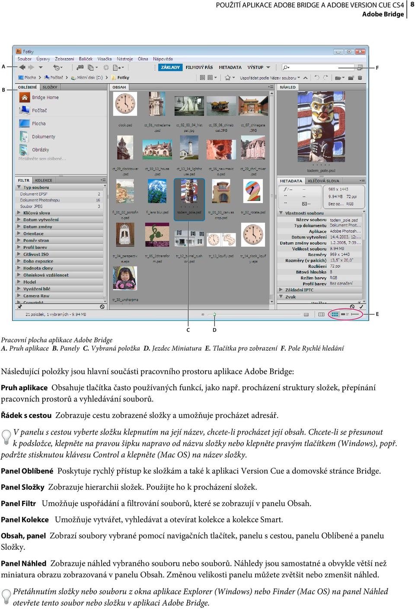Select the Výstup workspace
415x609 pixels.
[255, 67]
